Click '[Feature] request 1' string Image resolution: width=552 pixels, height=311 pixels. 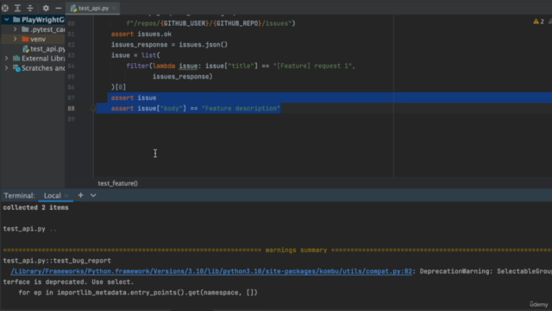(x=312, y=66)
